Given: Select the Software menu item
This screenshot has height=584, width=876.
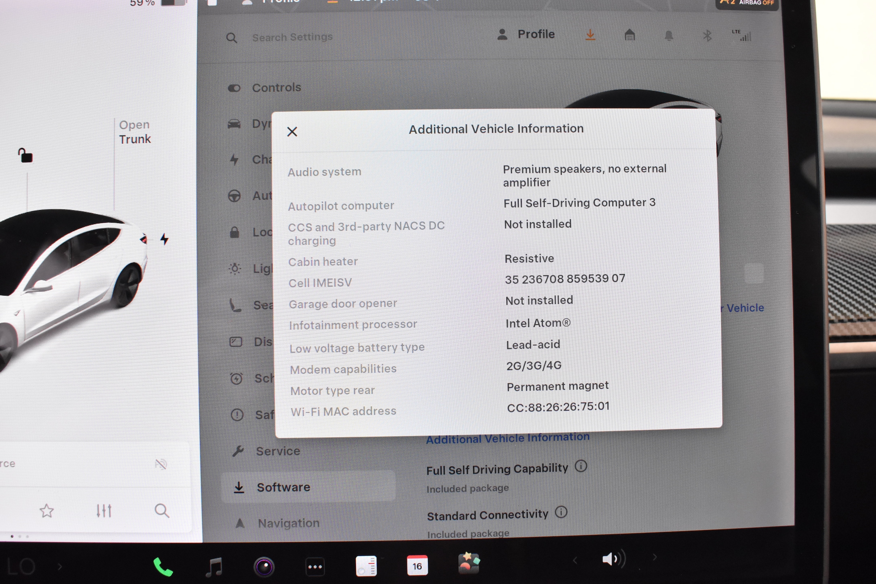Looking at the screenshot, I should [x=308, y=487].
